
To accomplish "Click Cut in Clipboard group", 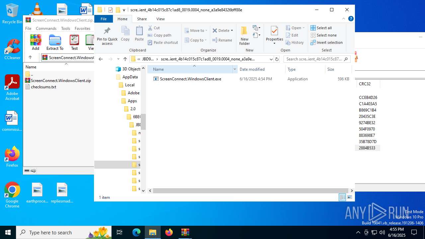I will 154,28.
